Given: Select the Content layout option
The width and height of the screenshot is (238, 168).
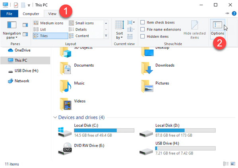Looking at the screenshot, I should point(79,36).
